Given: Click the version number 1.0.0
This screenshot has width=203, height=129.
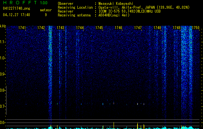Looking at the screenshot, I should (x=44, y=3).
